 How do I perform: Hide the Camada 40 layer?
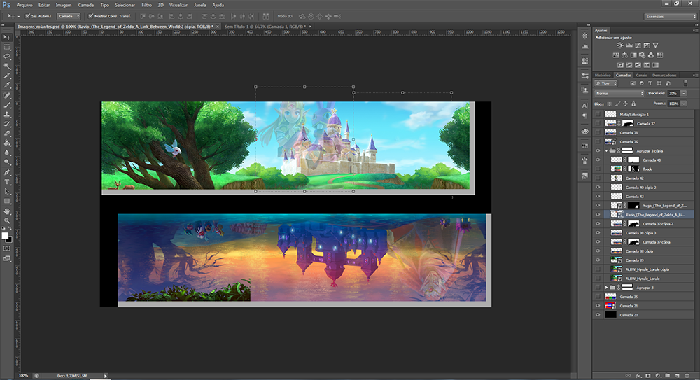(598, 160)
